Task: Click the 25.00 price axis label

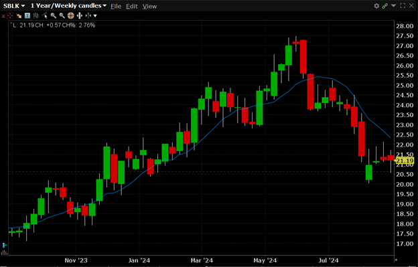Action: coord(405,86)
